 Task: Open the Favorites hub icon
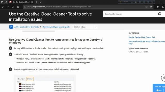pos(158,7)
